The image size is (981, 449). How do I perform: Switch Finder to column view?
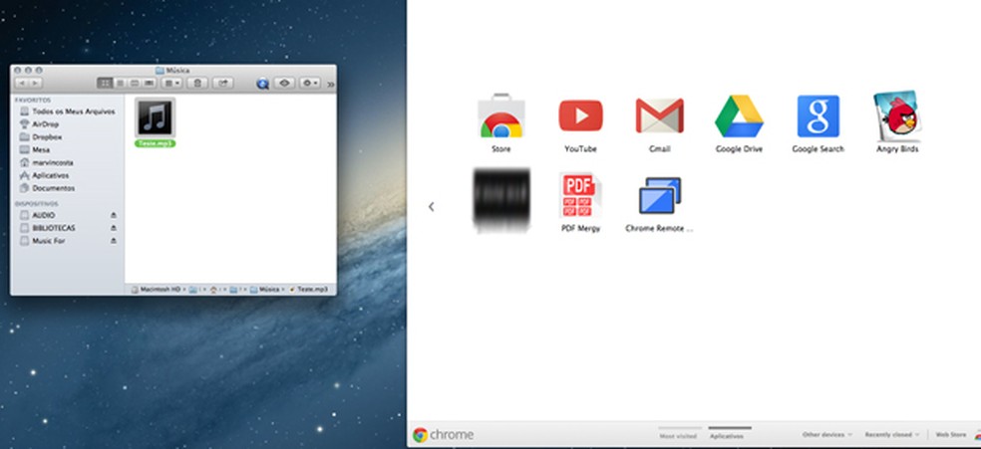pos(134,83)
